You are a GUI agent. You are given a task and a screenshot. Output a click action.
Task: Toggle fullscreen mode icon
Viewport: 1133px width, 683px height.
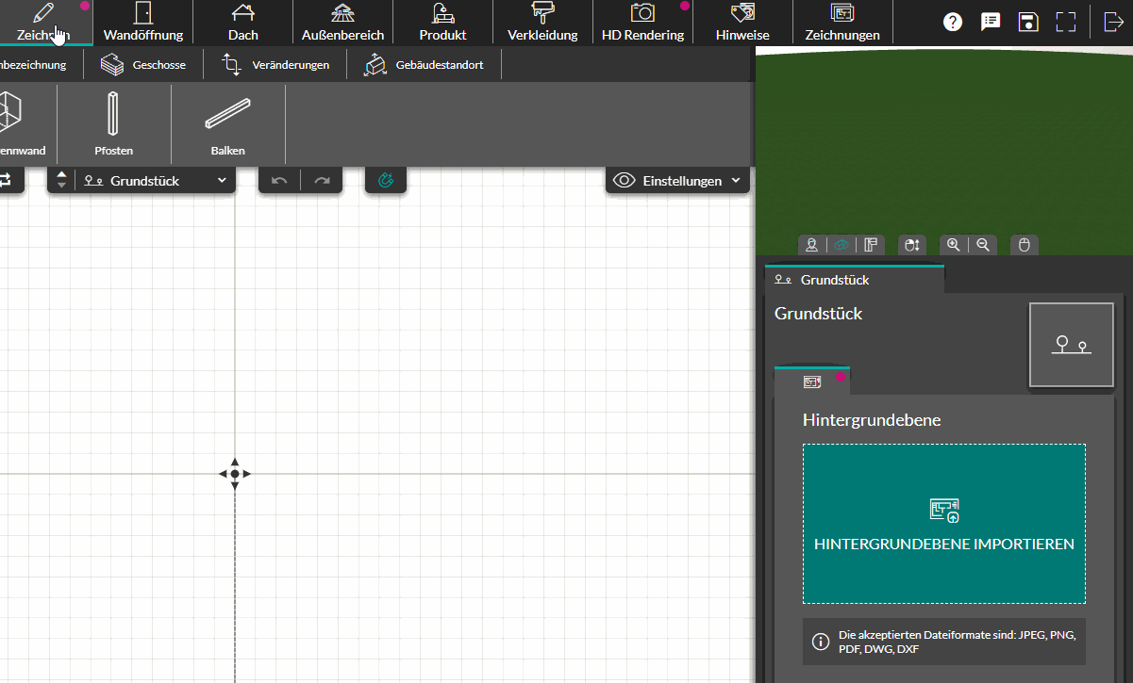(1066, 22)
